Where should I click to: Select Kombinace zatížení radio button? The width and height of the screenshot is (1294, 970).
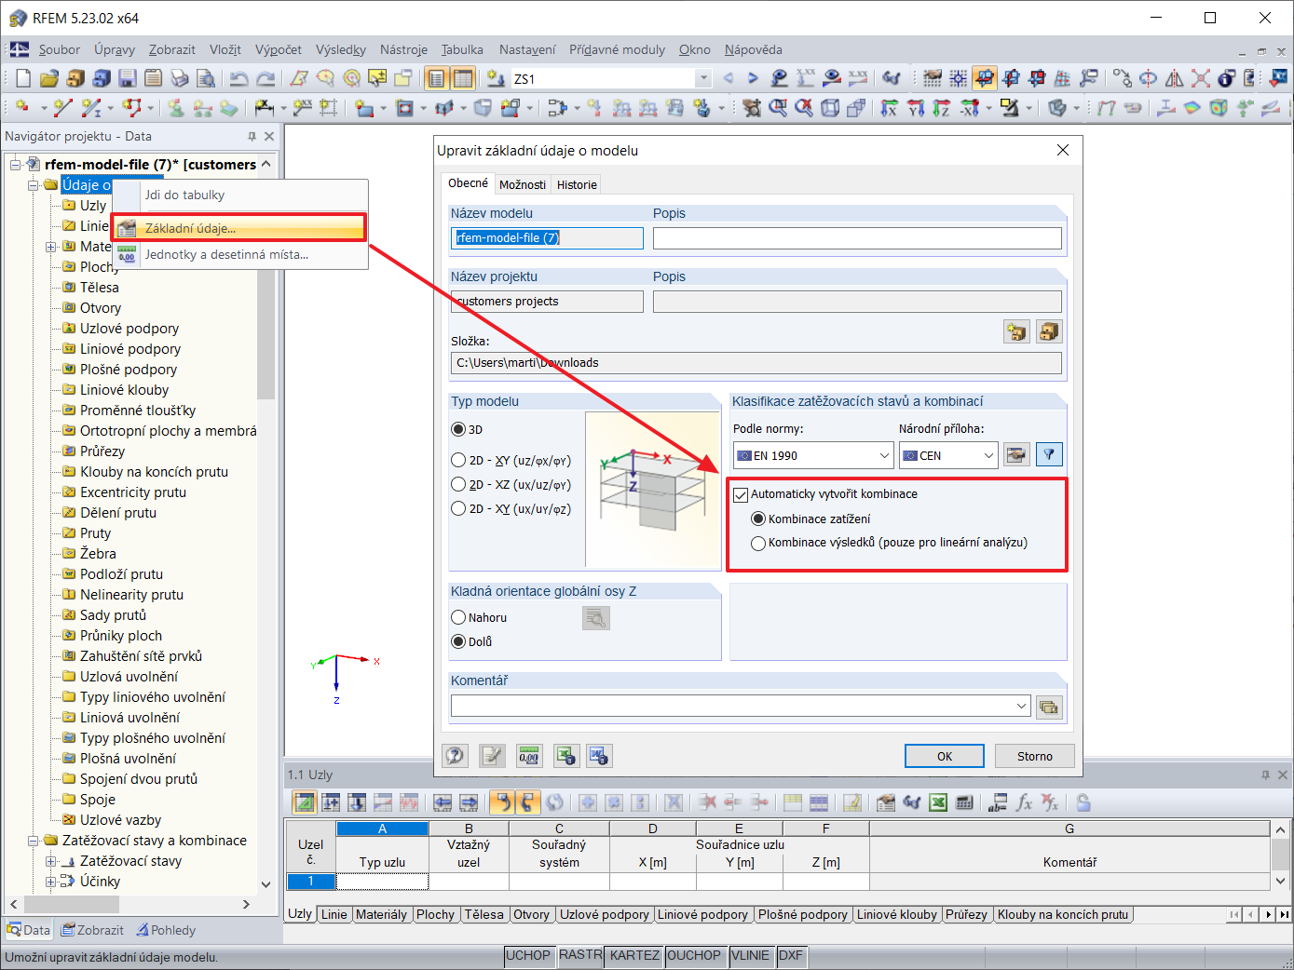point(758,519)
